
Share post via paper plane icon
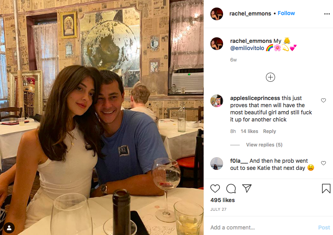pyautogui.click(x=247, y=189)
